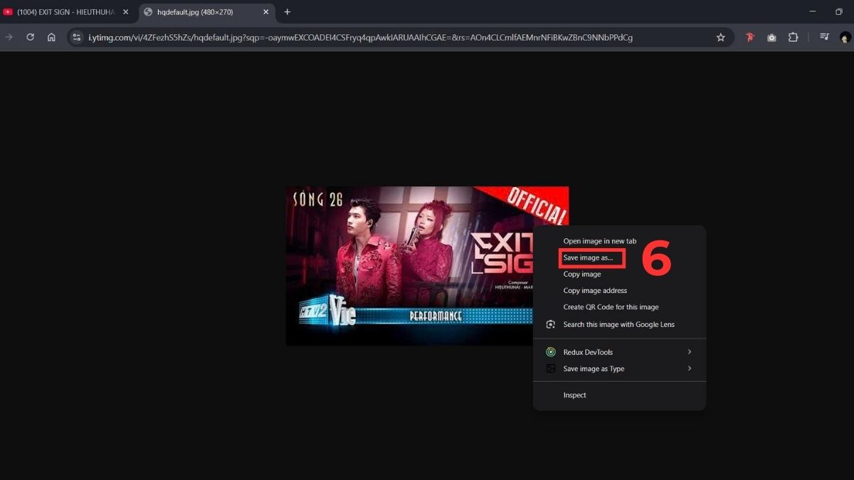Click the forward navigation arrow
The height and width of the screenshot is (480, 854).
[9, 37]
